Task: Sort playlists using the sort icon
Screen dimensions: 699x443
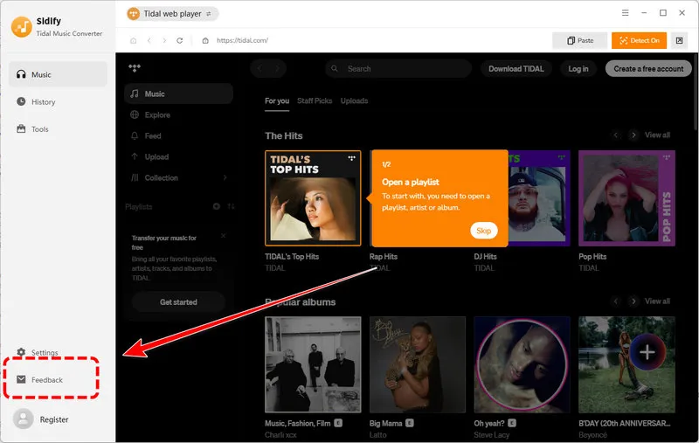Action: [x=231, y=206]
